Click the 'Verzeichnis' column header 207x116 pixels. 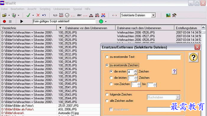[x=28, y=28]
